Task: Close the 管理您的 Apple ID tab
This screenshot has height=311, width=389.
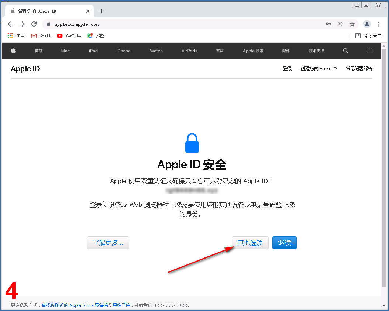Action: (x=88, y=11)
